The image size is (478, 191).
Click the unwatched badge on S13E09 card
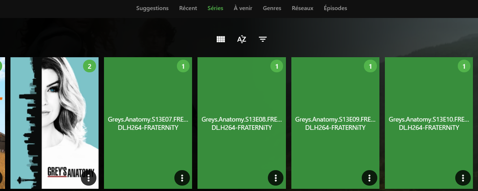pos(370,66)
